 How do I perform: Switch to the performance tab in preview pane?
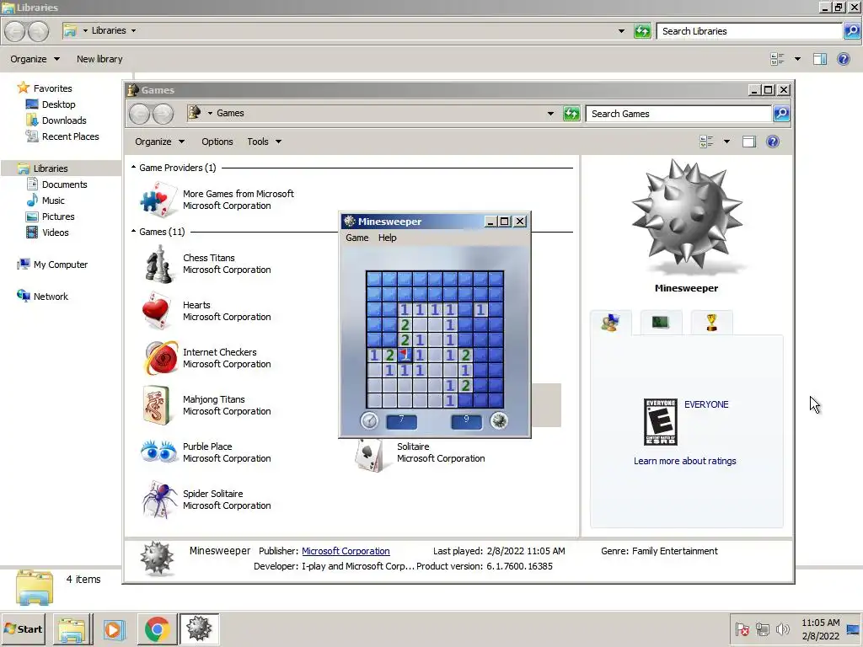pos(661,322)
